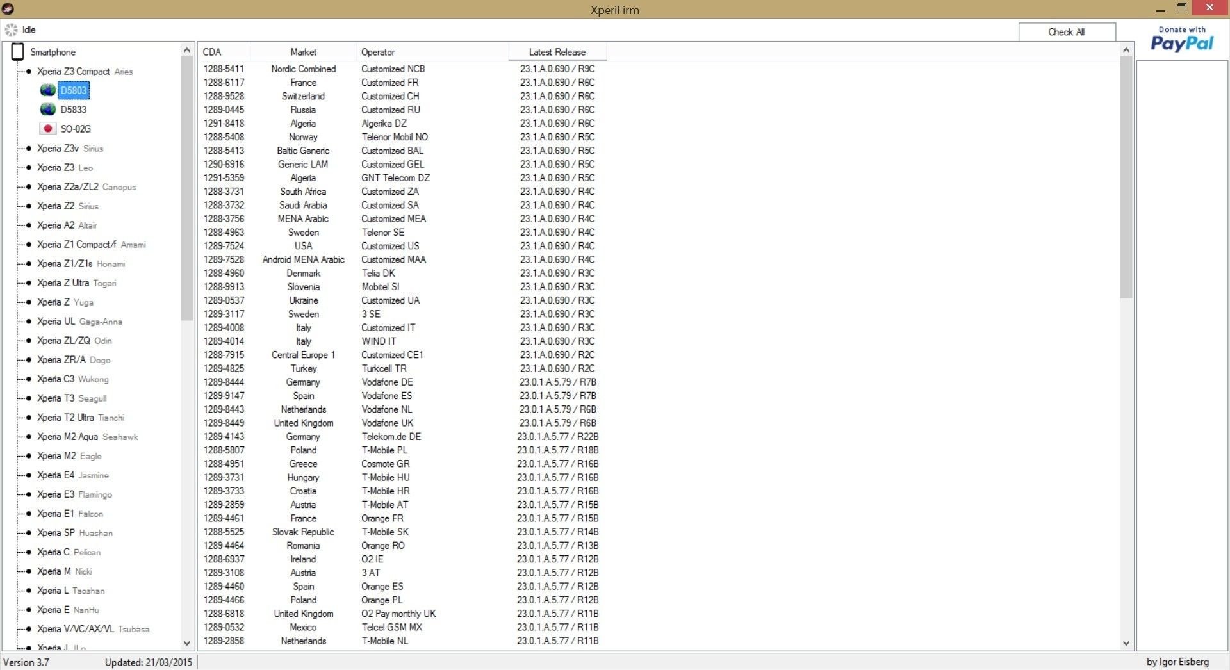Click the Idle spinner status icon
The image size is (1230, 670).
click(x=11, y=29)
